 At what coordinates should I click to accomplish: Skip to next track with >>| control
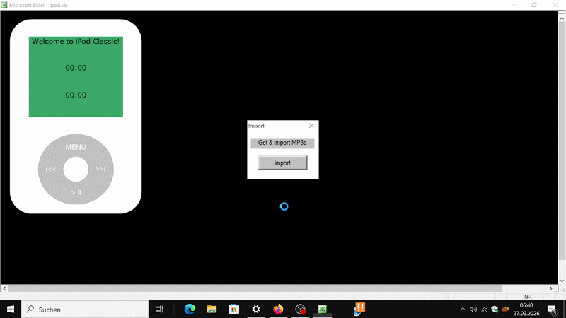(x=100, y=169)
